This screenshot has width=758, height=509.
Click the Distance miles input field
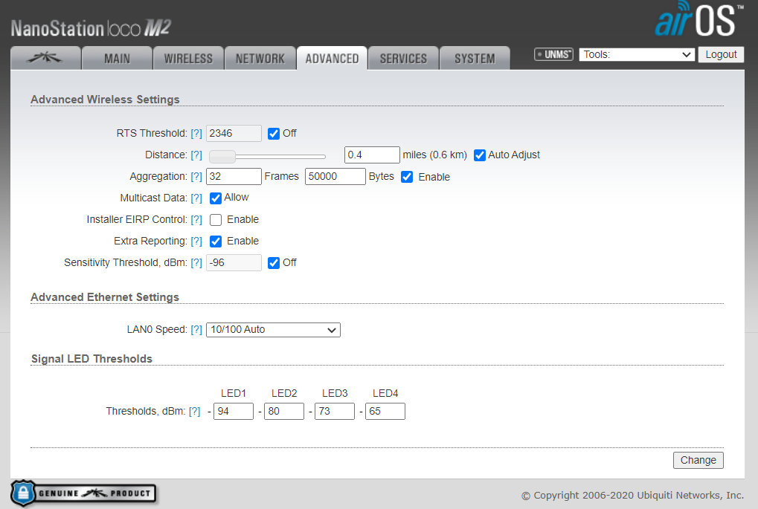(x=372, y=155)
